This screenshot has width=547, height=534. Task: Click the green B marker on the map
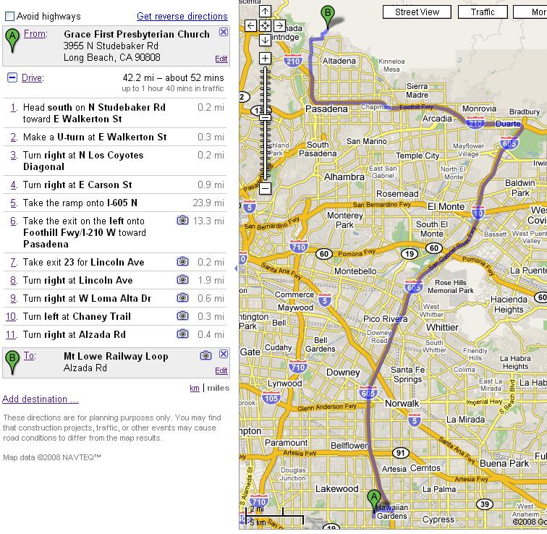pyautogui.click(x=328, y=17)
